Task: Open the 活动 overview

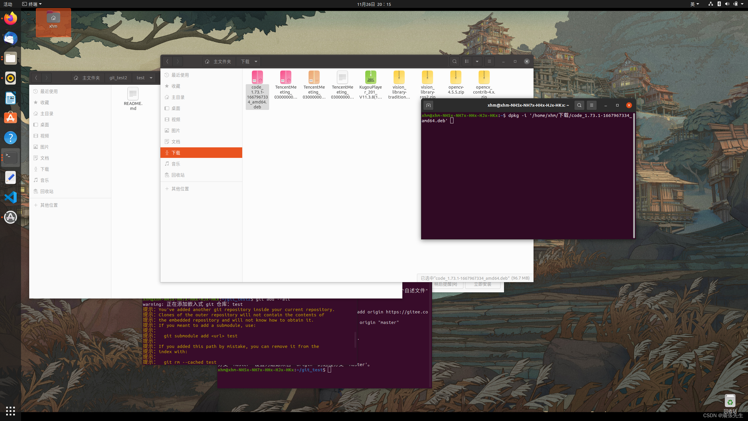Action: 8,4
